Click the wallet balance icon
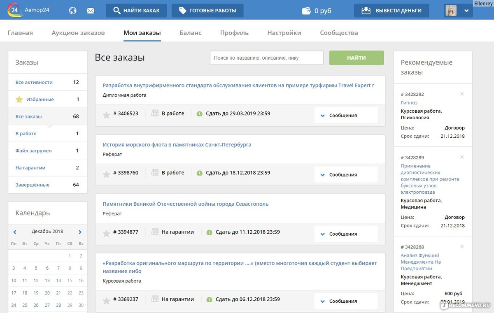This screenshot has height=313, width=494. click(306, 11)
